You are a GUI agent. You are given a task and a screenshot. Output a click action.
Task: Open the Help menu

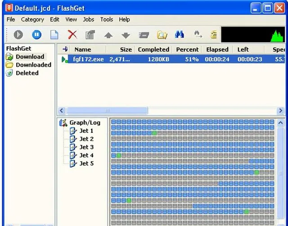[124, 19]
